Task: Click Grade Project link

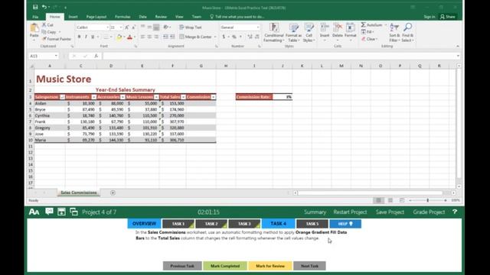Action: click(429, 212)
